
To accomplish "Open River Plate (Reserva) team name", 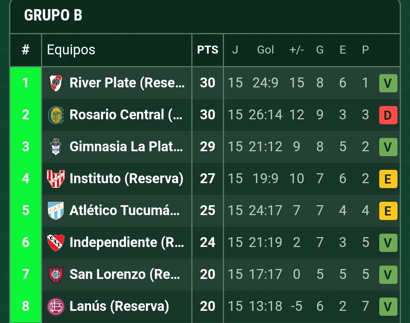I will coord(127,83).
